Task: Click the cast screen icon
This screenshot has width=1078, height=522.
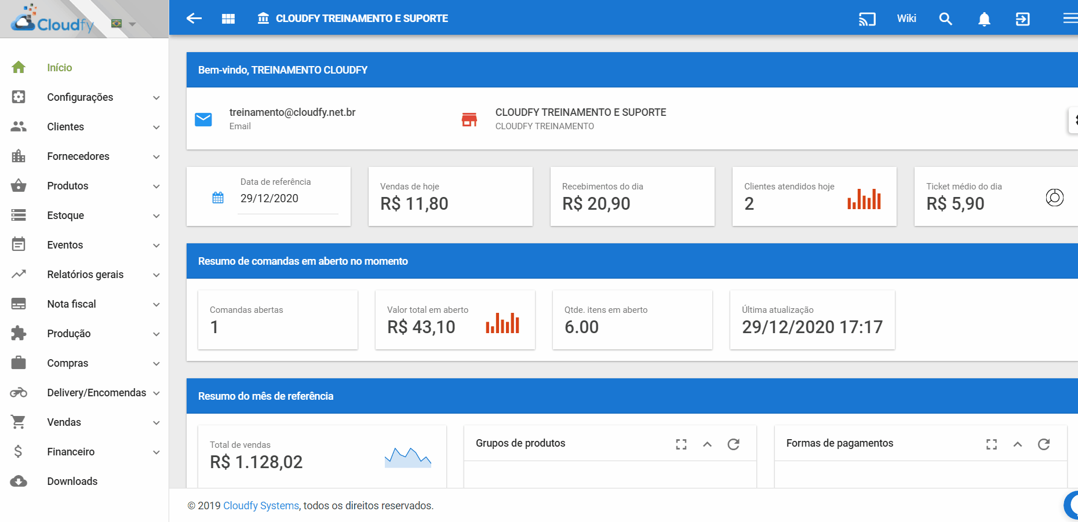Action: [x=867, y=19]
